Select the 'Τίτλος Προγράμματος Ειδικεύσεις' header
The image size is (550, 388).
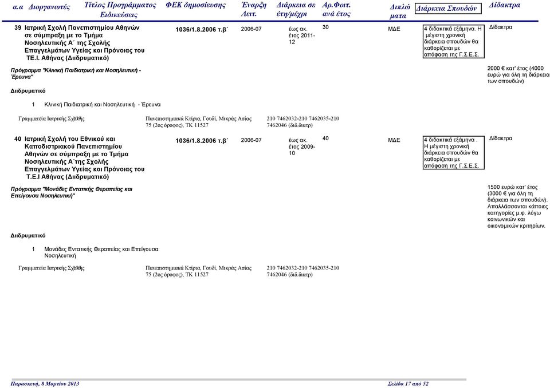coord(120,10)
